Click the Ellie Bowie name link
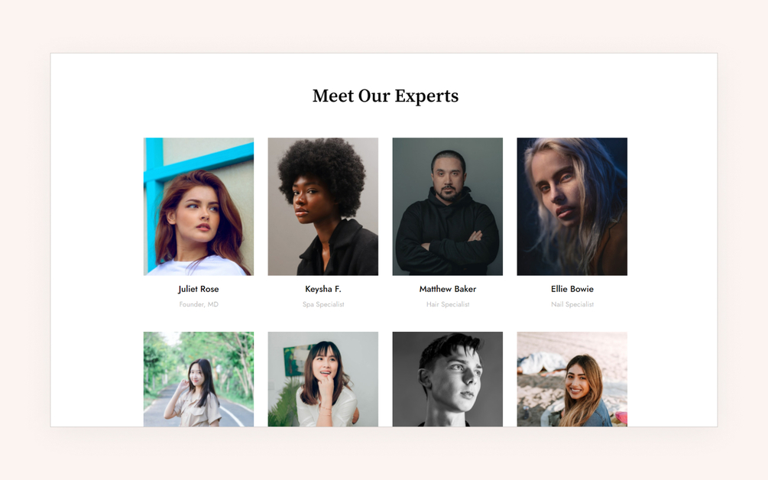 (x=572, y=289)
